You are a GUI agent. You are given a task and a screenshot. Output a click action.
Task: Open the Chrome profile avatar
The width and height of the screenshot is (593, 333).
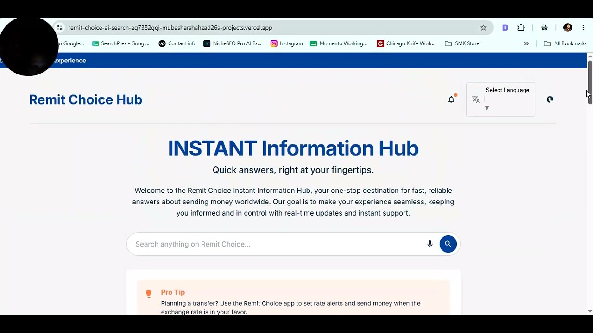tap(568, 28)
